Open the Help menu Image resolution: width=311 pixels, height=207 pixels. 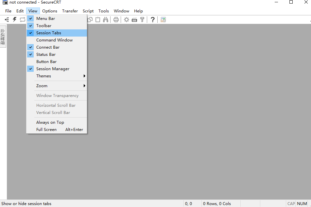138,11
